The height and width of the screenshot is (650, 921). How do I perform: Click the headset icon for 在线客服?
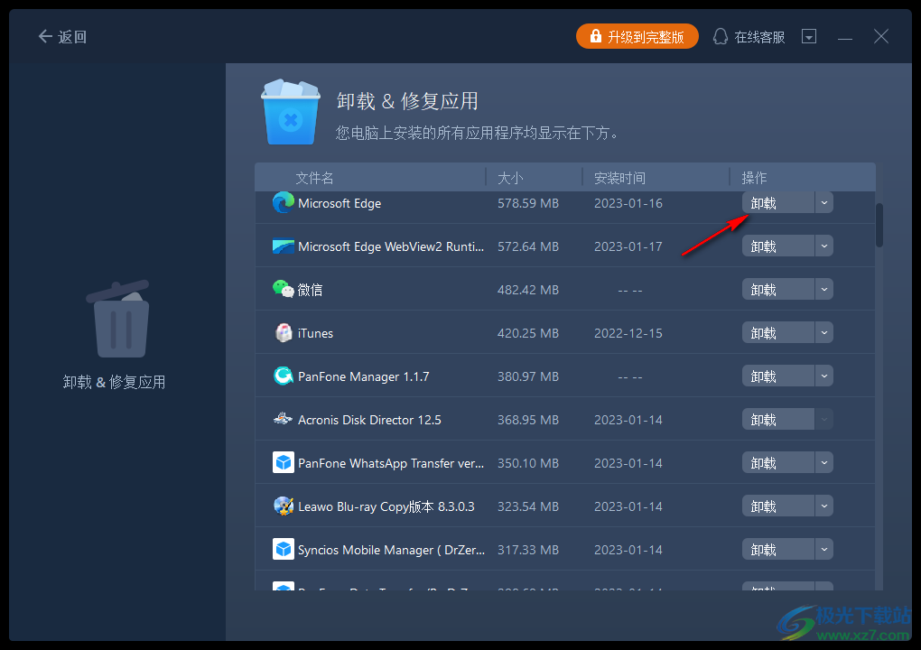[x=721, y=37]
